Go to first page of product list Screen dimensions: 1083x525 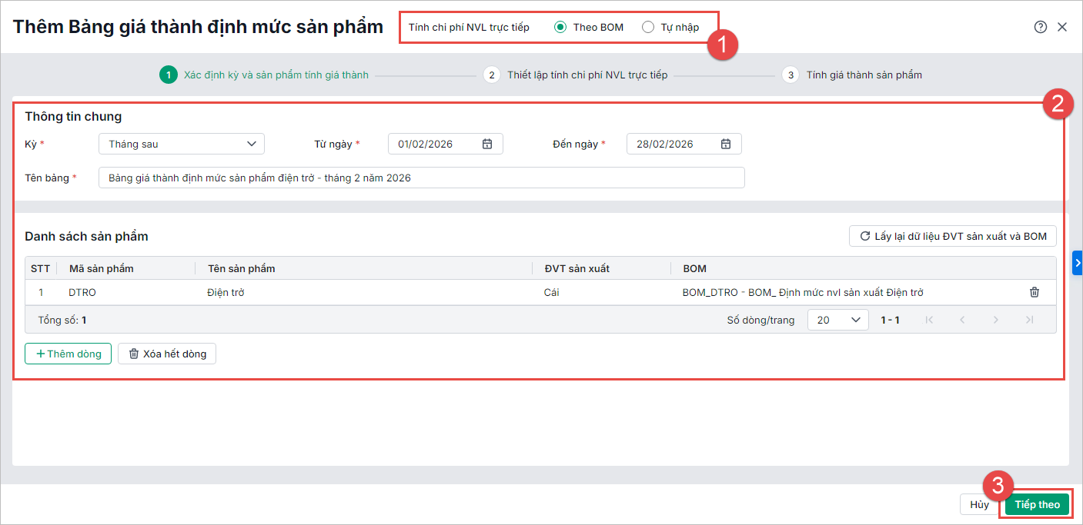coord(929,320)
